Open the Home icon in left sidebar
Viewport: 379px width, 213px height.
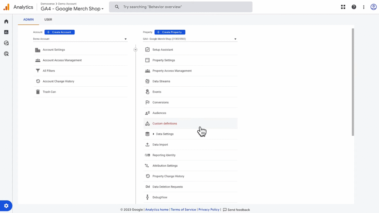tap(6, 21)
